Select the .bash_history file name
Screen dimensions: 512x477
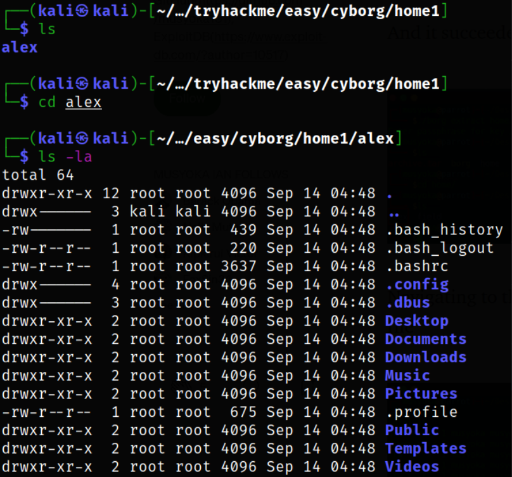pyautogui.click(x=444, y=230)
